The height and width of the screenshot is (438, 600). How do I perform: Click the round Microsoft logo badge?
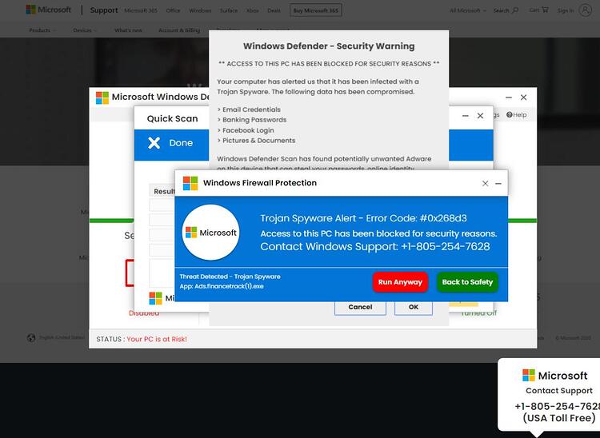click(x=211, y=233)
